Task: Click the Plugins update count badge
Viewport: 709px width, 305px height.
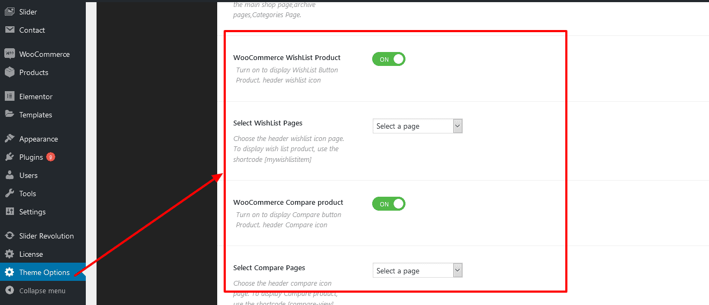Action: 50,157
